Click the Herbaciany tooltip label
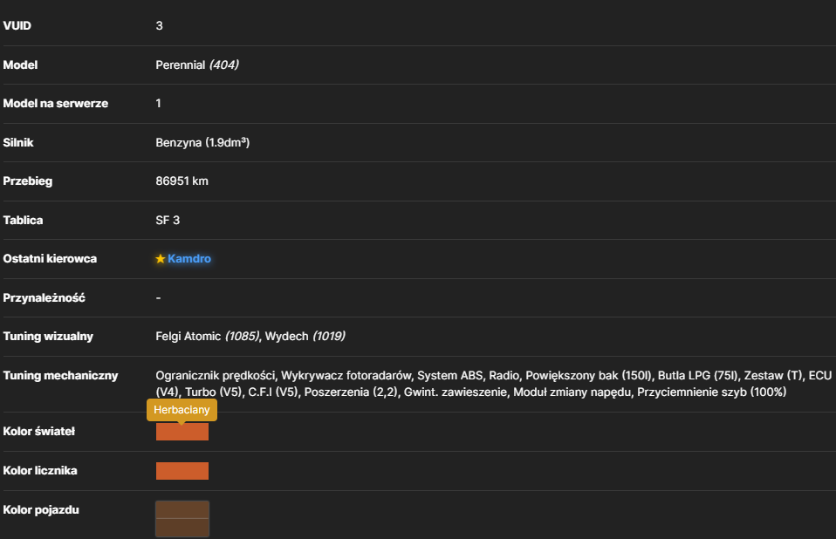This screenshot has width=836, height=539. tap(182, 410)
